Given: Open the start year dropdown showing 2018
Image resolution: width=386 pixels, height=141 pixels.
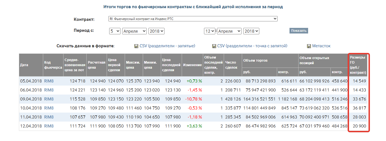Looking at the screenshot, I should point(156,31).
